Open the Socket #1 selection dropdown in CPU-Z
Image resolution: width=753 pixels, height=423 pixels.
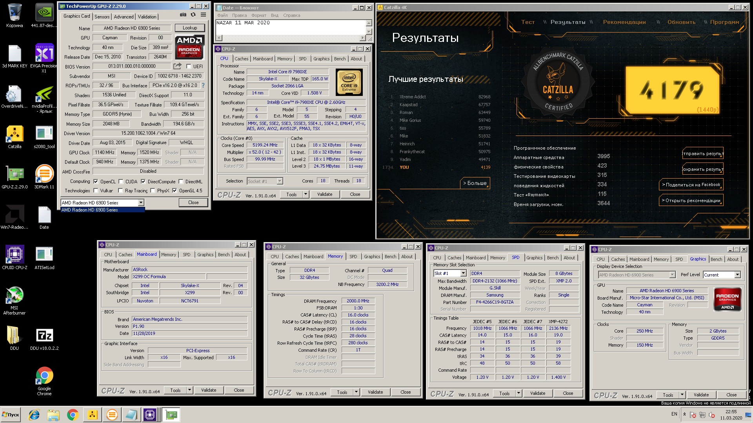pyautogui.click(x=280, y=181)
